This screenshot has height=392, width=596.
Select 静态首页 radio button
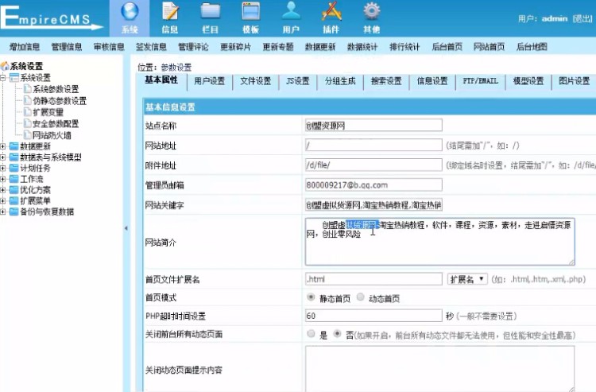tap(311, 297)
